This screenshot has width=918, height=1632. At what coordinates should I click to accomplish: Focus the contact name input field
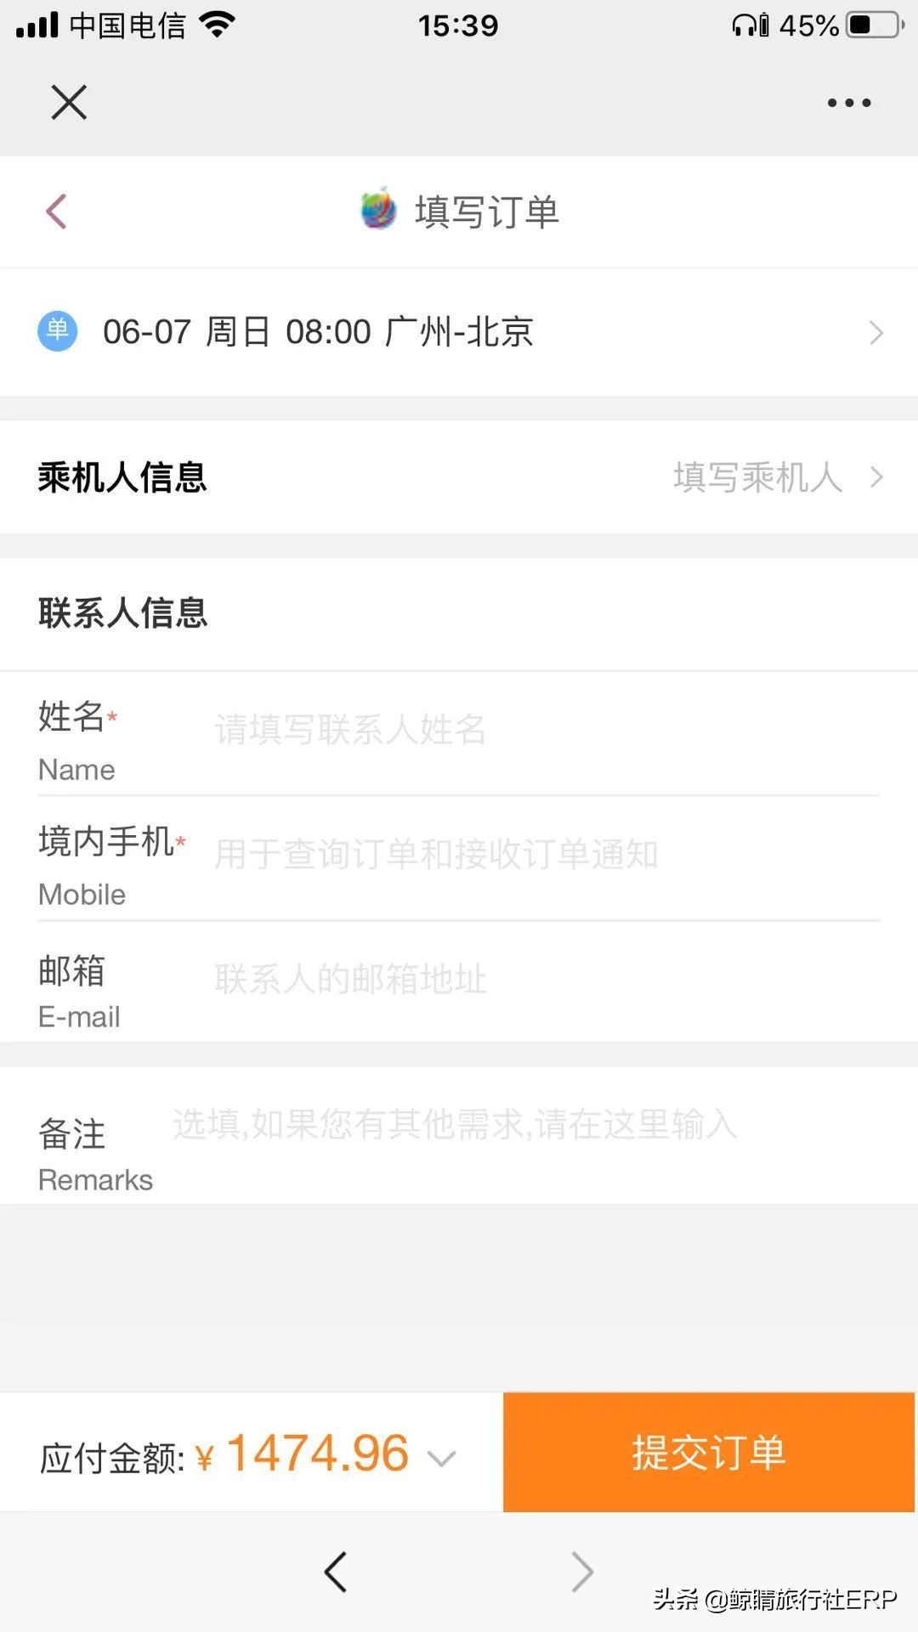tap(544, 730)
